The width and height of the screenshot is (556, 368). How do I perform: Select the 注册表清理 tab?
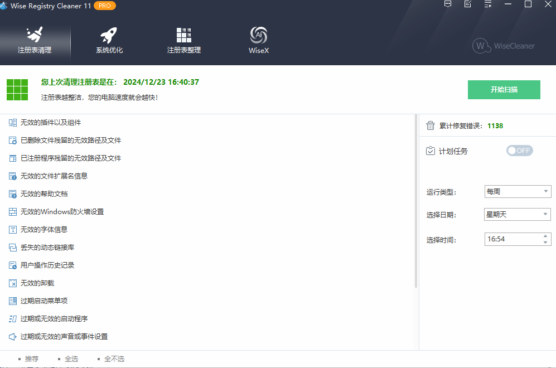tap(35, 39)
